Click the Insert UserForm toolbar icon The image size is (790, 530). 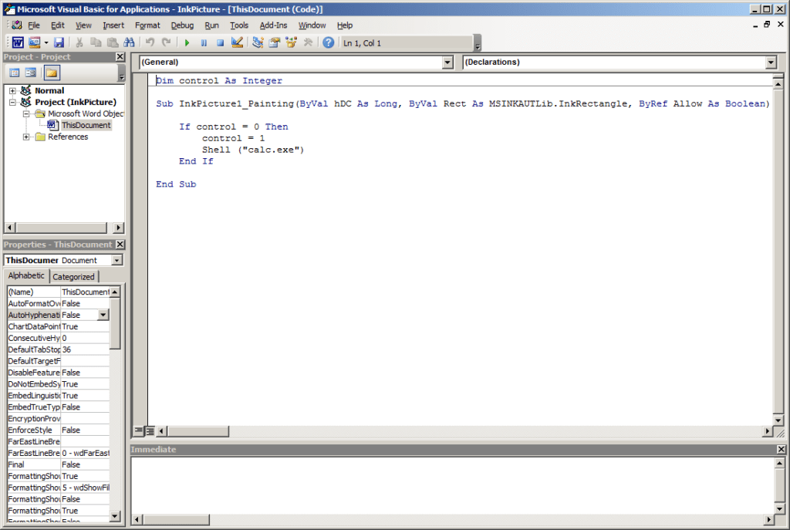click(34, 43)
